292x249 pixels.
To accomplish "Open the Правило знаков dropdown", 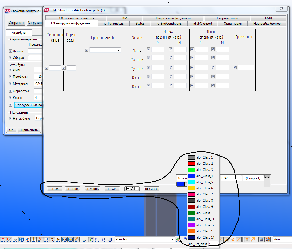I will coord(118,50).
